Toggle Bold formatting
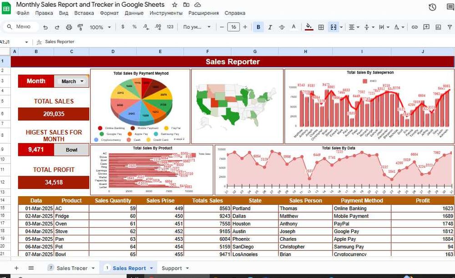455x278 pixels. 258,27
